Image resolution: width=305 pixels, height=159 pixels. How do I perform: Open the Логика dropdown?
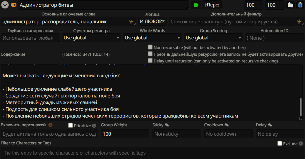153,22
